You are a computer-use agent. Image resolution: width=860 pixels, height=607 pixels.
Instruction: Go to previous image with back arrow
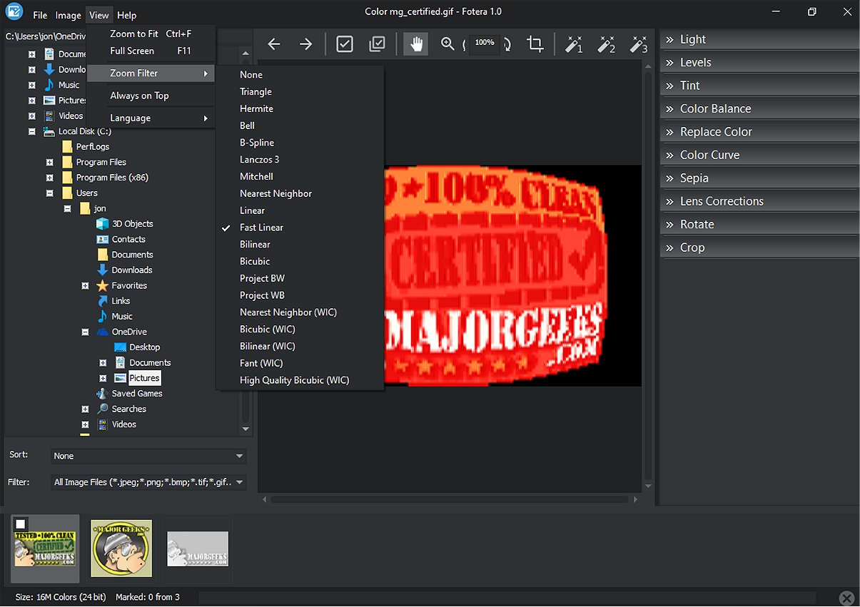(274, 44)
